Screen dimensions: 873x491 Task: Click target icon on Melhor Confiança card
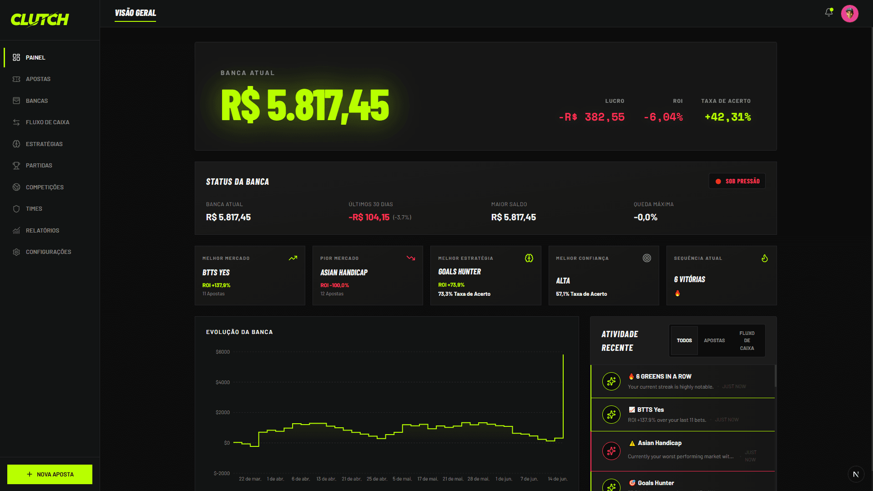pyautogui.click(x=647, y=258)
